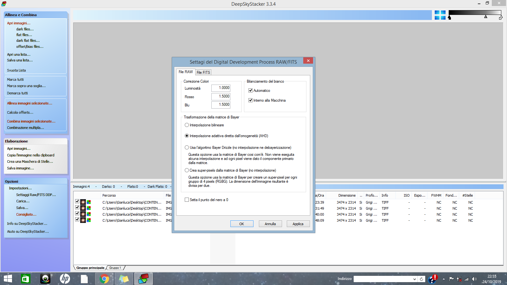Select Interpolazione bilineare option

[x=187, y=125]
